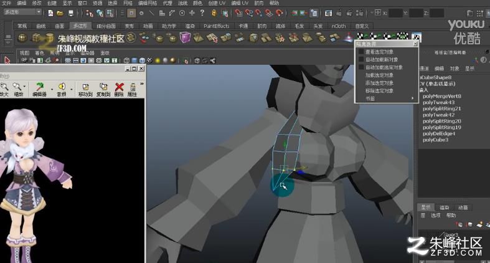Open 选项 menu in layer editor
Image resolution: width=490 pixels, height=263 pixels.
[x=436, y=215]
